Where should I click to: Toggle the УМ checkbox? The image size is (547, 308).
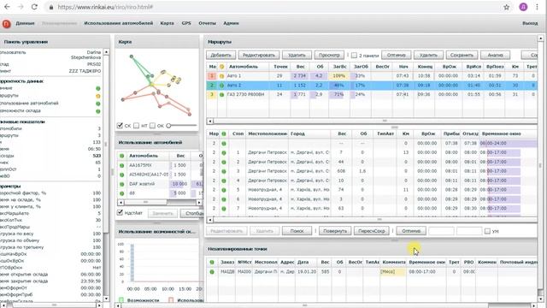(x=487, y=231)
